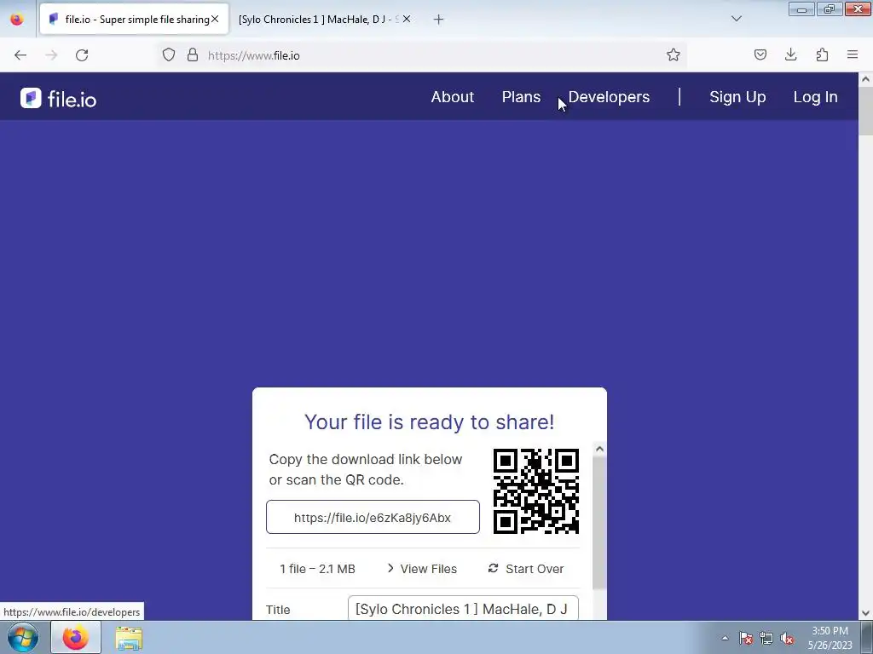Click the Title input field
873x654 pixels.
[x=463, y=609]
